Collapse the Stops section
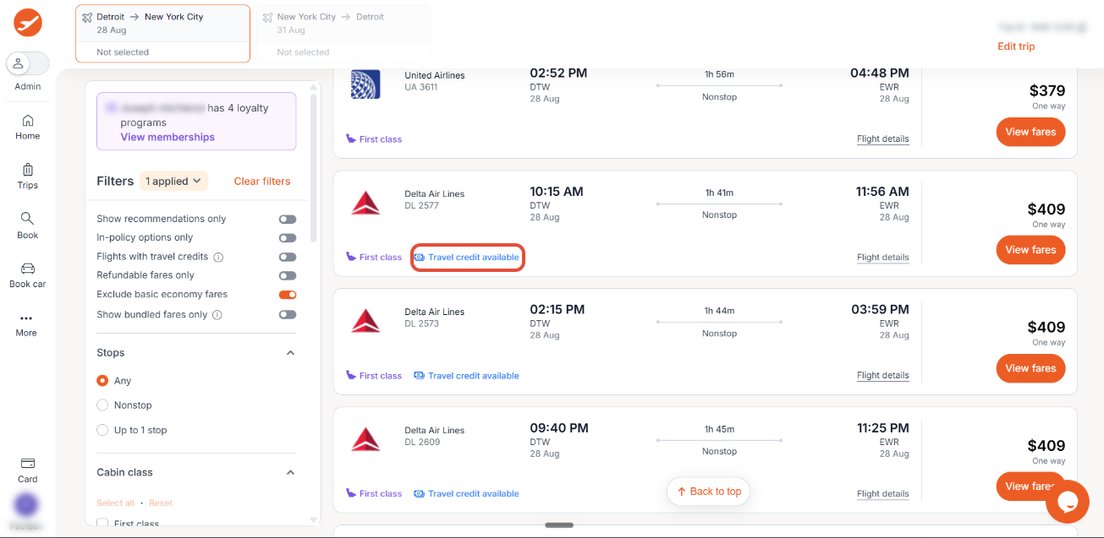The image size is (1104, 538). point(290,353)
